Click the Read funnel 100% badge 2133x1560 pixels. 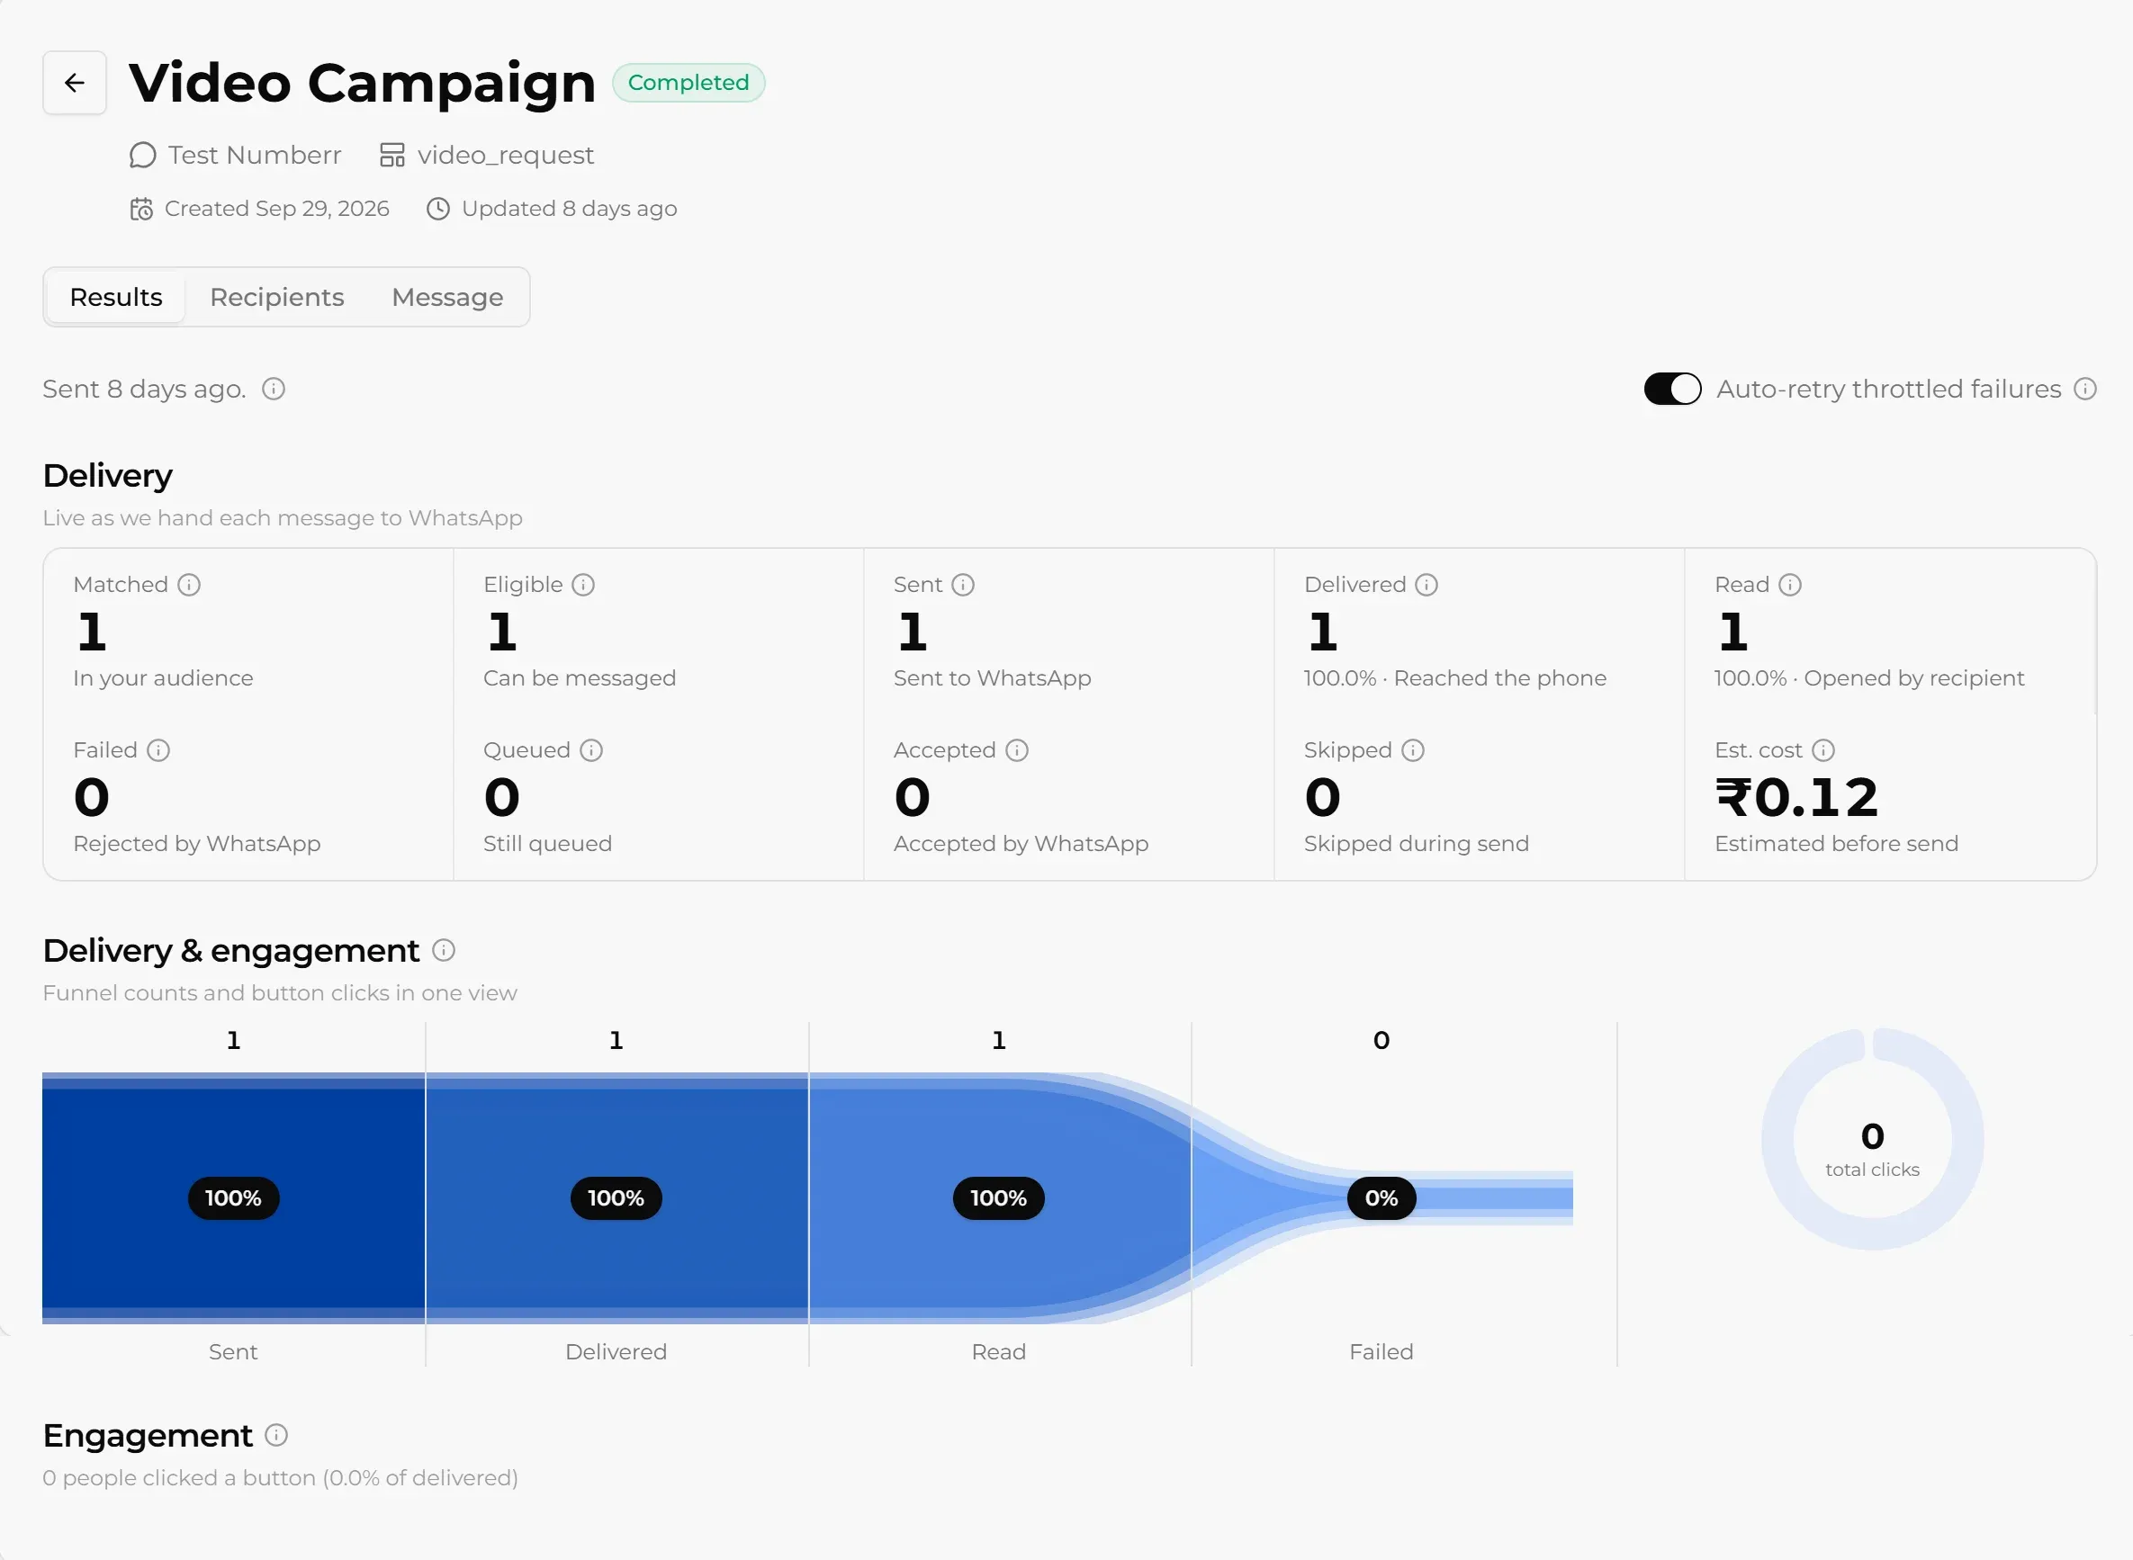(x=998, y=1198)
